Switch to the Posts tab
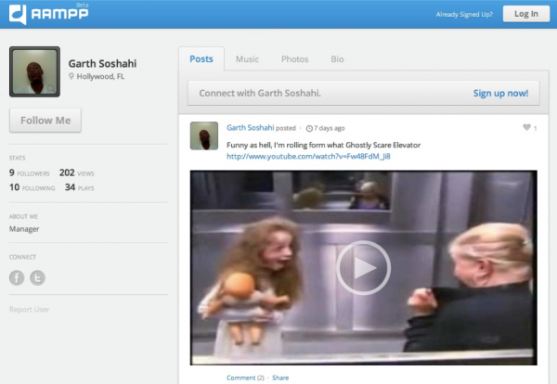 tap(201, 59)
